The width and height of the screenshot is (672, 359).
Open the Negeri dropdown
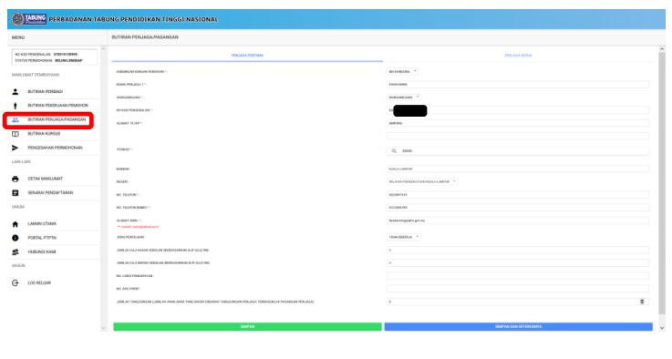(x=422, y=181)
